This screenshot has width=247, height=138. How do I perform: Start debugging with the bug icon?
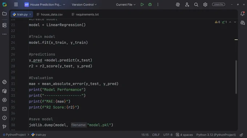(x=150, y=5)
